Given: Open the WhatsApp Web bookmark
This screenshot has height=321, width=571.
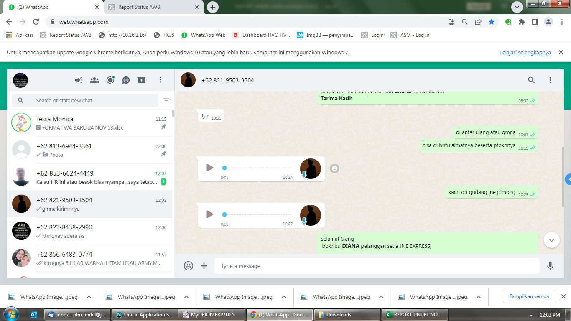Looking at the screenshot, I should point(204,35).
